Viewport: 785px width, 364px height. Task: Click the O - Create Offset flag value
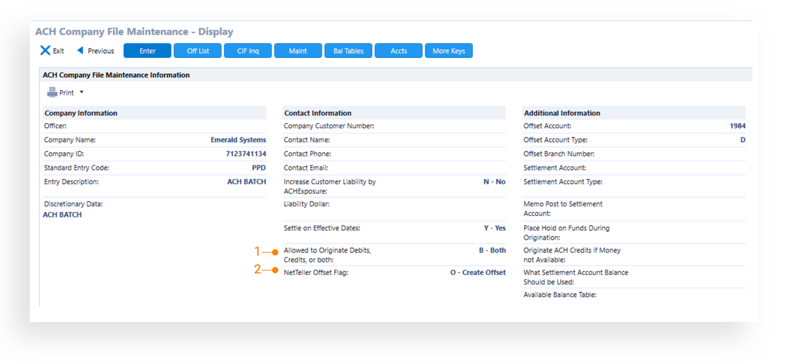tap(478, 273)
